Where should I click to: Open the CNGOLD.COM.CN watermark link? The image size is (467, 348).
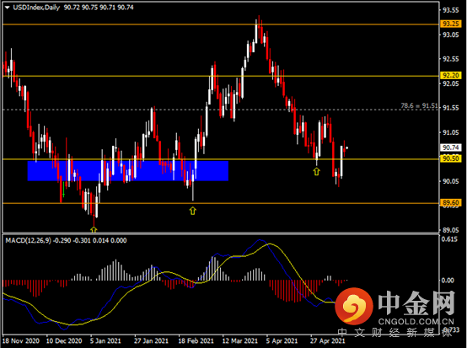pyautogui.click(x=416, y=322)
